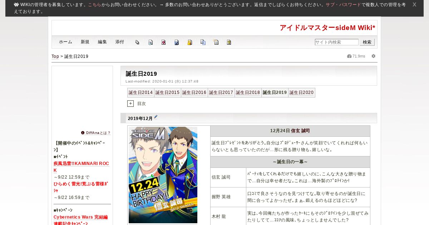Viewport: 429px width, 225px height.
Task: Click the ■ｲﾍﾞﾝﾄ sidebar heading
Action: pos(61,156)
